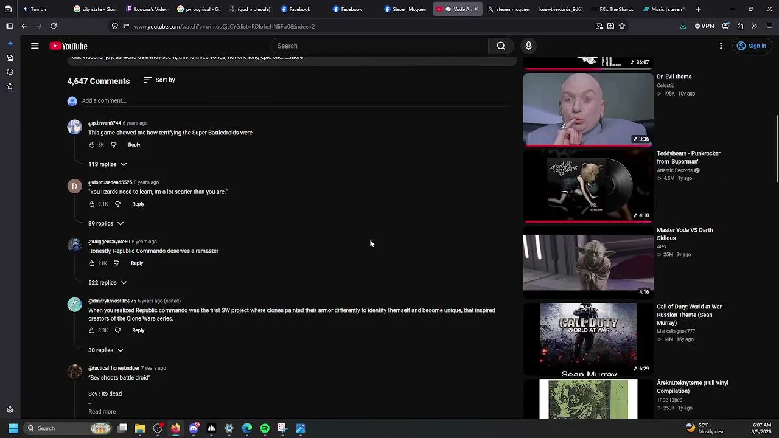Open Discord from the Windows taskbar
The width and height of the screenshot is (779, 438).
click(x=194, y=428)
